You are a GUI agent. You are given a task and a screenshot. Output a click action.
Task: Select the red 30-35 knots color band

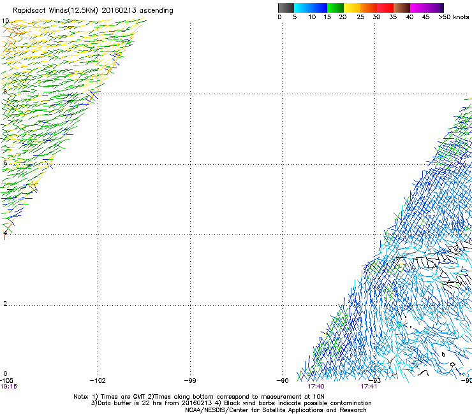(385, 8)
